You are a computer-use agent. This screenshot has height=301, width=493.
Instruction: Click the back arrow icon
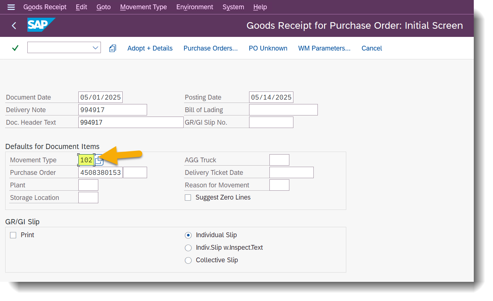tap(14, 25)
